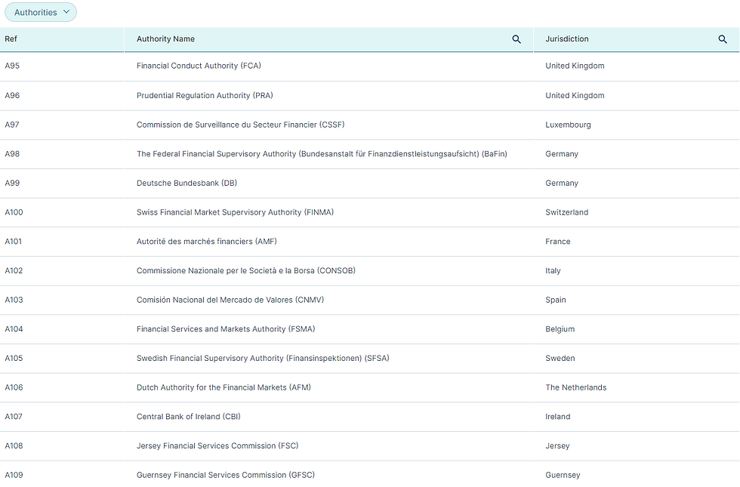The height and width of the screenshot is (487, 740).
Task: Click the search icon in Authority Name column
Action: [x=516, y=39]
